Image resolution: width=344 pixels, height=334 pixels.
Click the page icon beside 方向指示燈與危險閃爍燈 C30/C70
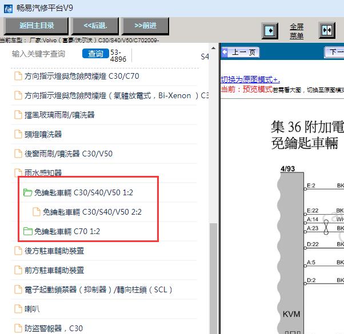(18, 76)
